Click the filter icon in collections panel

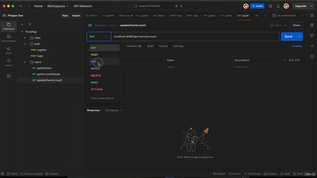[30, 24]
